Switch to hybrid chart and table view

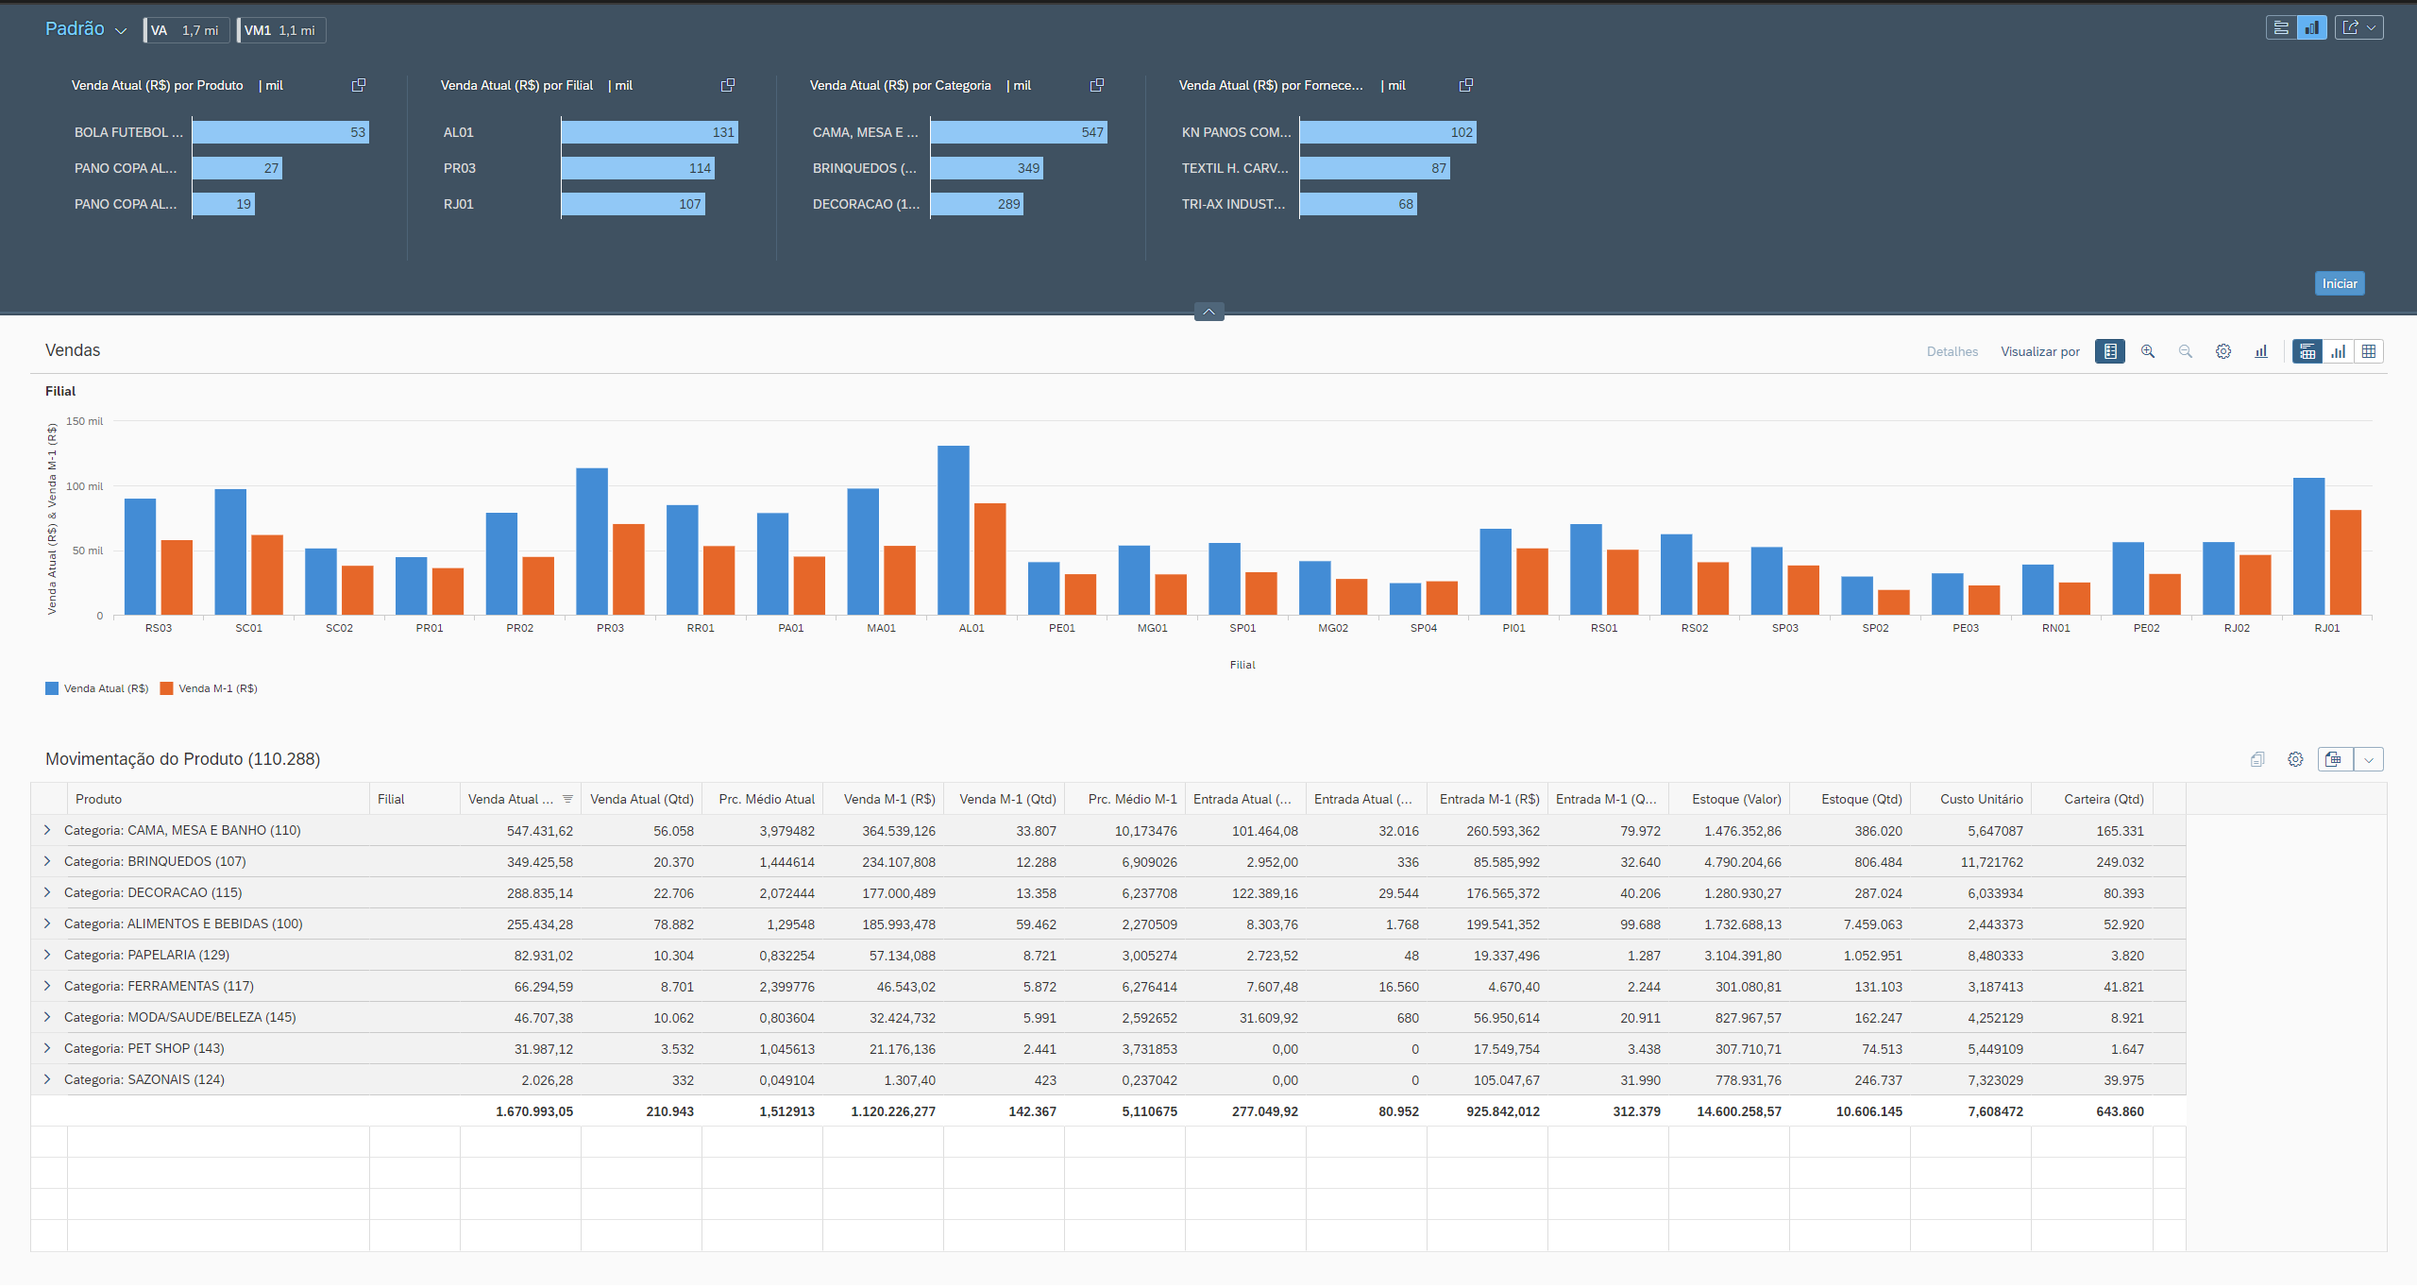pos(2307,351)
